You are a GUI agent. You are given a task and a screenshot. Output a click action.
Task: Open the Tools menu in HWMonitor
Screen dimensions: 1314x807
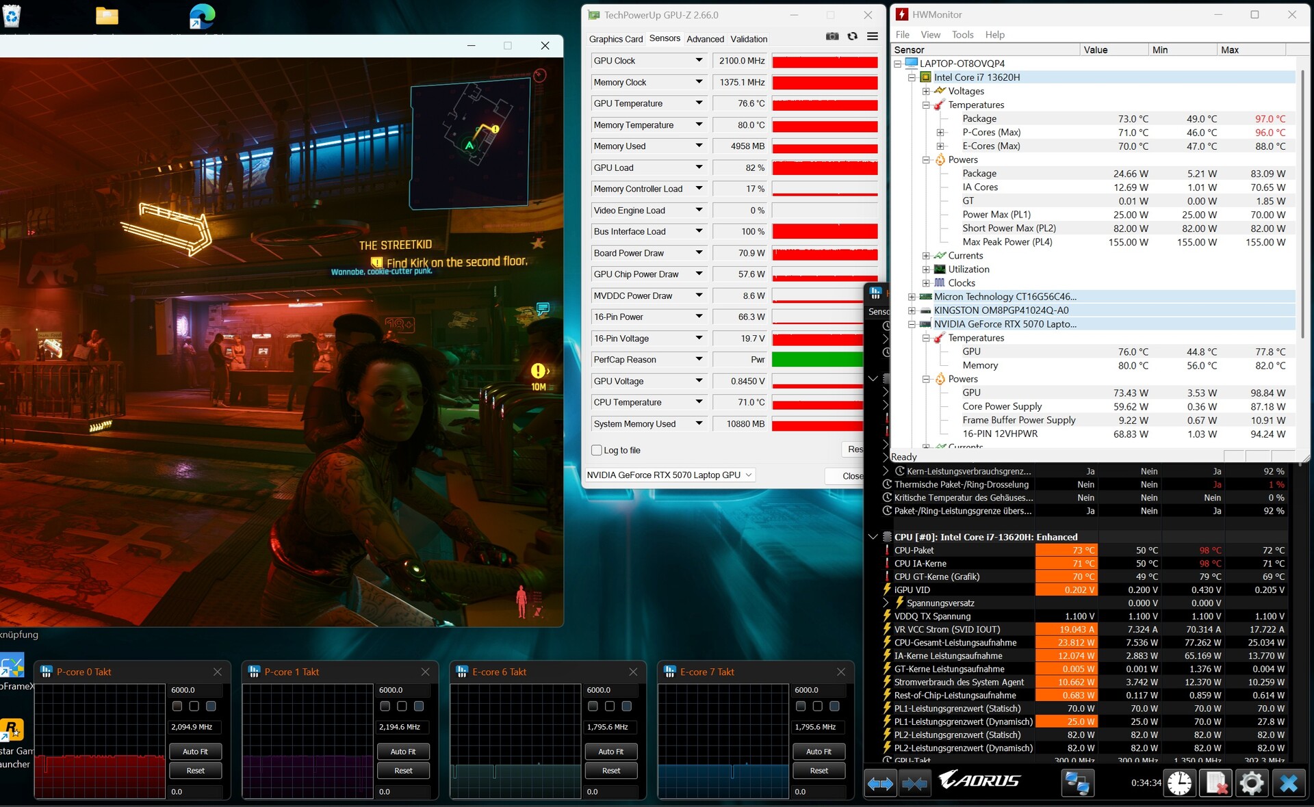tap(962, 34)
